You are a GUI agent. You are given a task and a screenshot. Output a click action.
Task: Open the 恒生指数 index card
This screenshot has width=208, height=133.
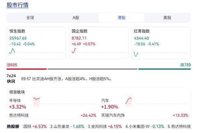[36, 43]
